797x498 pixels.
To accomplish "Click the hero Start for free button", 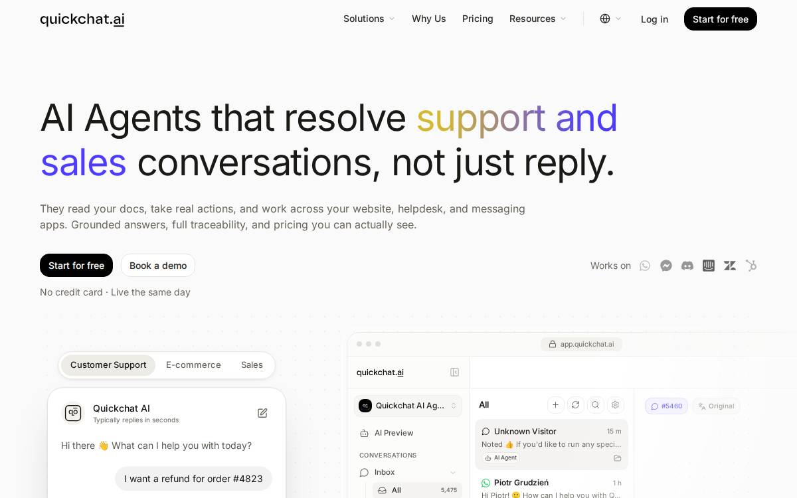I will coord(76,266).
